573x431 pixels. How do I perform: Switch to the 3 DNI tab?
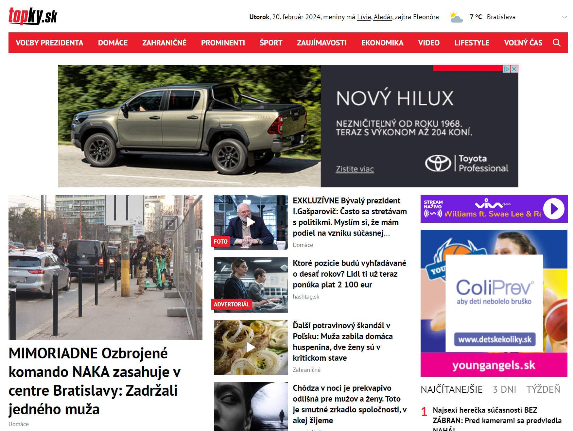coord(504,389)
